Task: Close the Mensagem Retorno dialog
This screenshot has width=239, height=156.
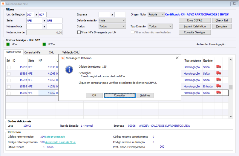Action: click(x=177, y=58)
